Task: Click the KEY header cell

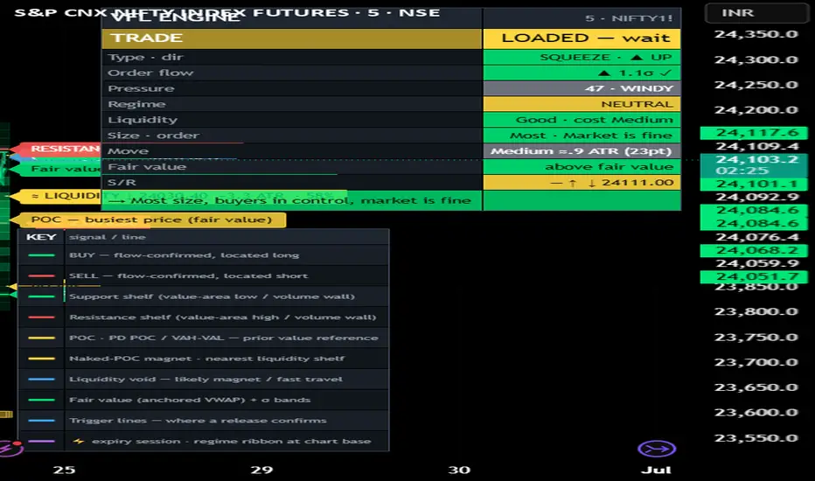Action: tap(41, 237)
